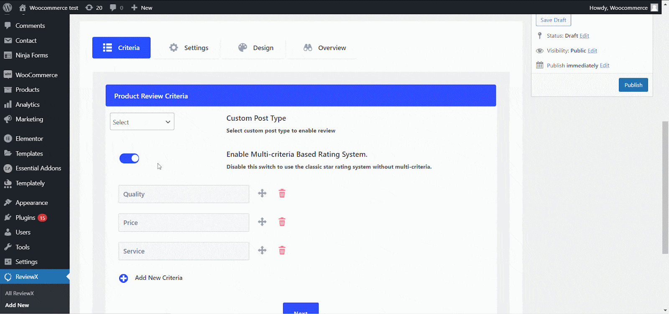
Task: Switch to the Criteria tab
Action: click(x=121, y=48)
